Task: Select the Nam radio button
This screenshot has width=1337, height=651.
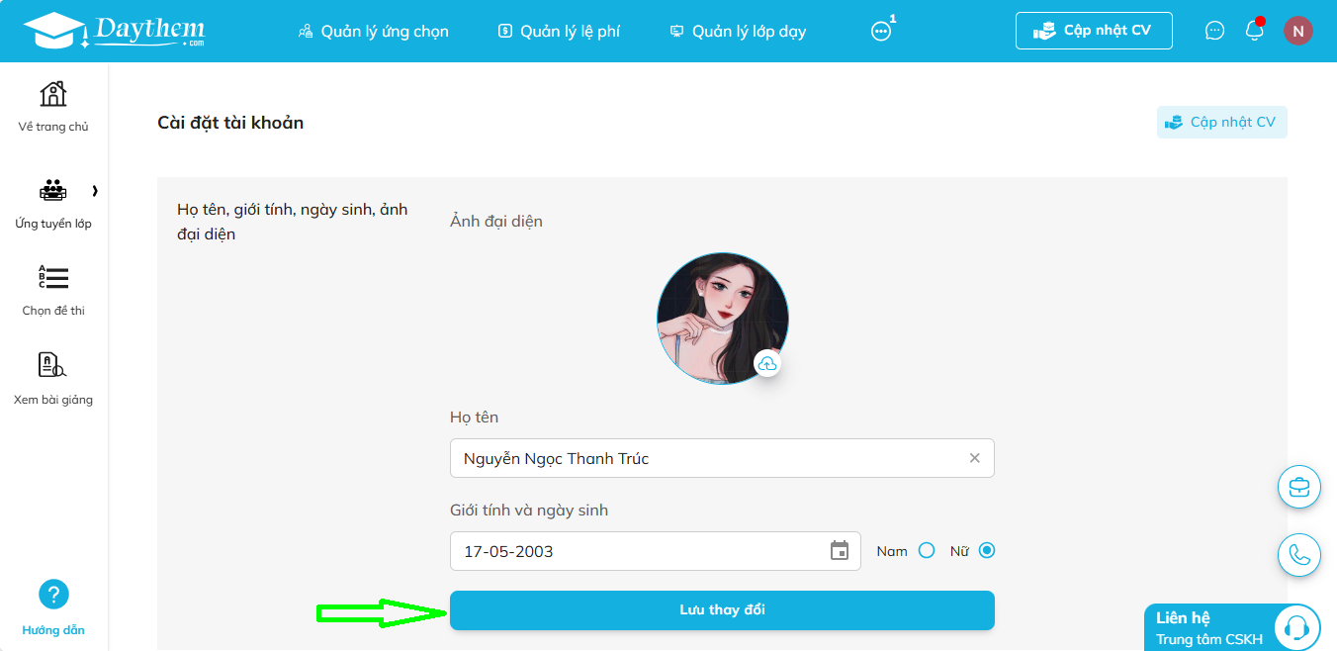Action: (x=927, y=551)
